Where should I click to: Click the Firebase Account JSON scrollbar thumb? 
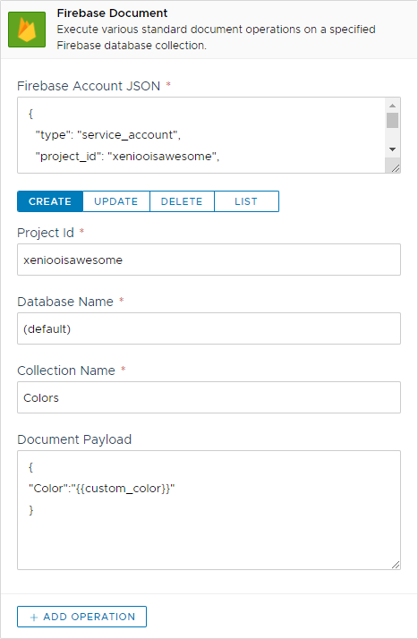pyautogui.click(x=392, y=121)
